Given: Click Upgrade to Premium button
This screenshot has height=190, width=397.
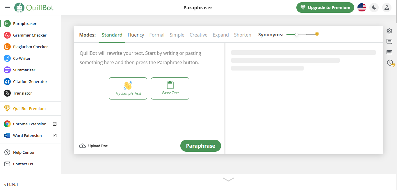Looking at the screenshot, I should pyautogui.click(x=325, y=8).
